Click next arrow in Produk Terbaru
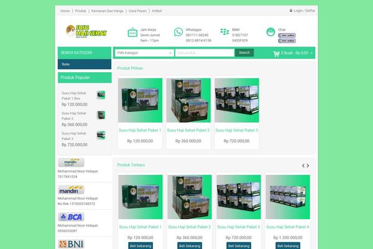373x249 pixels. (x=308, y=166)
